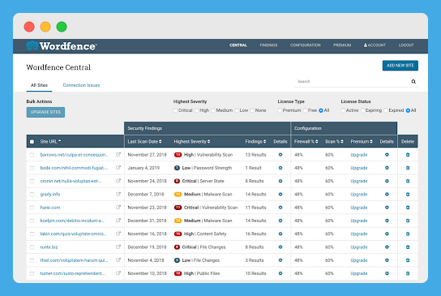
Task: Click the Wordfence logo
Action: click(x=62, y=46)
